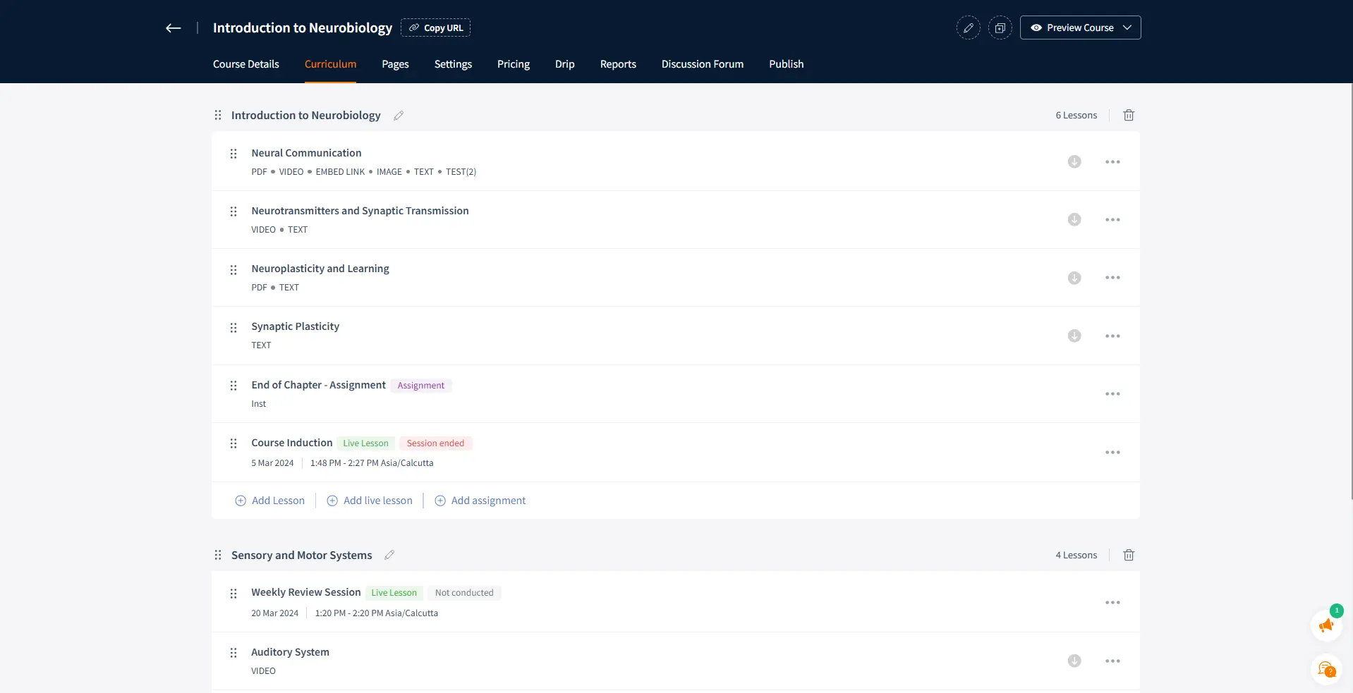The height and width of the screenshot is (693, 1353).
Task: Click Add live lesson link
Action: pos(370,501)
